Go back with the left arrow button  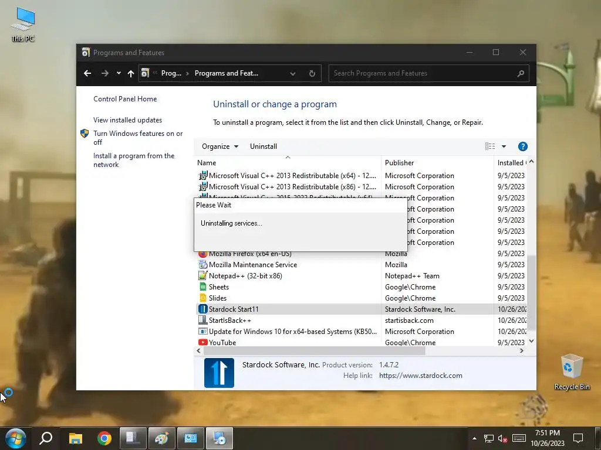click(x=87, y=73)
